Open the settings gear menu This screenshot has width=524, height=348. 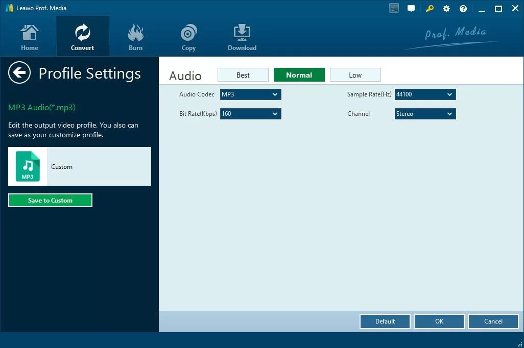tap(446, 8)
